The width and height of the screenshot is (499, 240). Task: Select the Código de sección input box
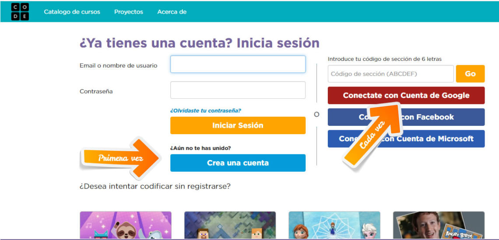390,74
